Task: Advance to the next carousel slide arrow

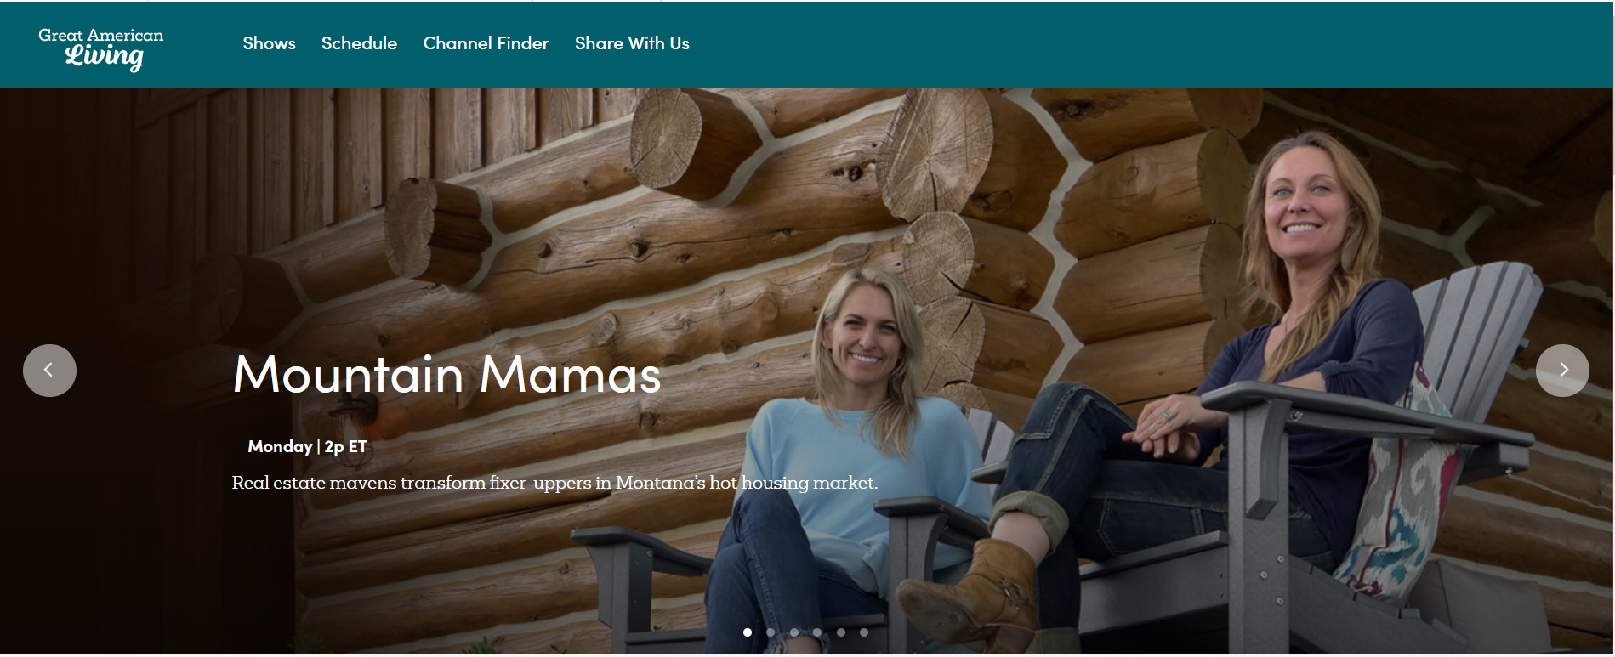Action: coord(1562,370)
